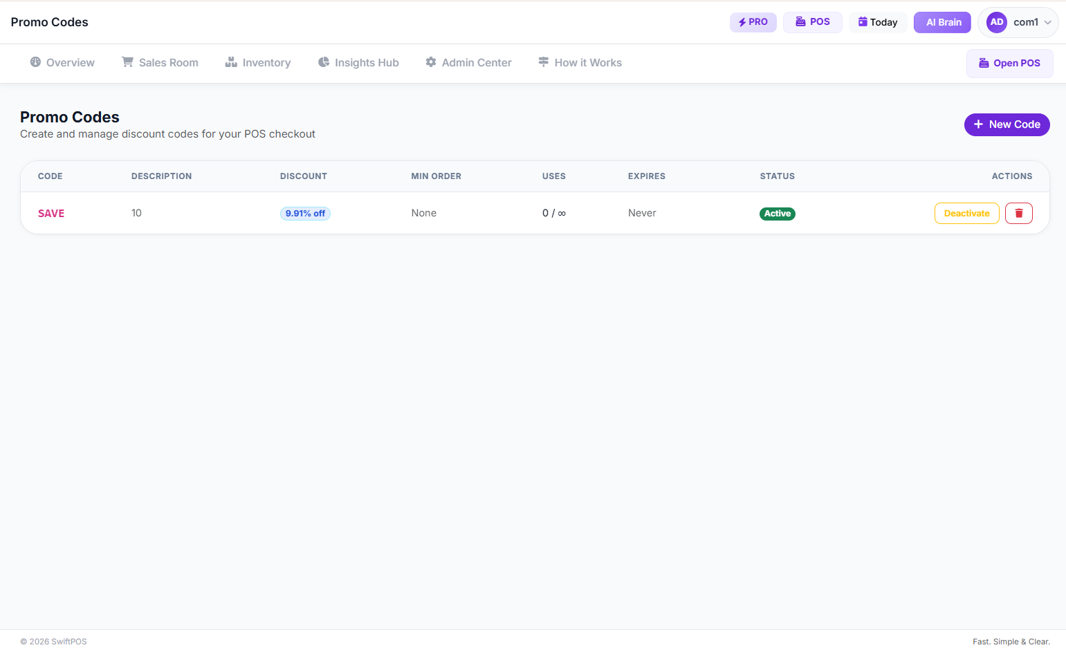Click the EXPIRES column header

[x=647, y=176]
